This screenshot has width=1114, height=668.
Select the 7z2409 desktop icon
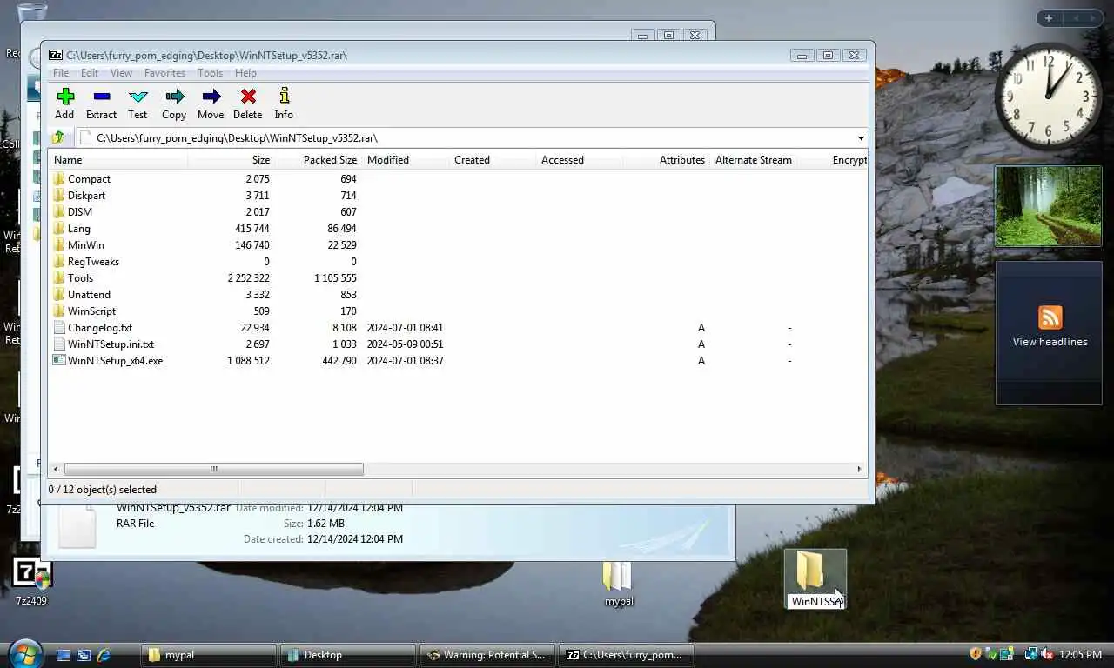click(x=31, y=575)
